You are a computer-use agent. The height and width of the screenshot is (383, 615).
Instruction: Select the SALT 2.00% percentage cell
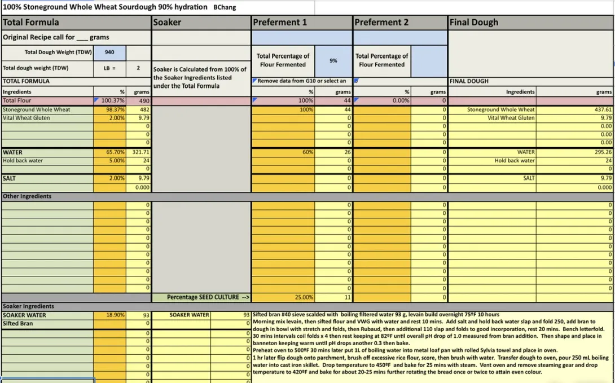pyautogui.click(x=110, y=178)
